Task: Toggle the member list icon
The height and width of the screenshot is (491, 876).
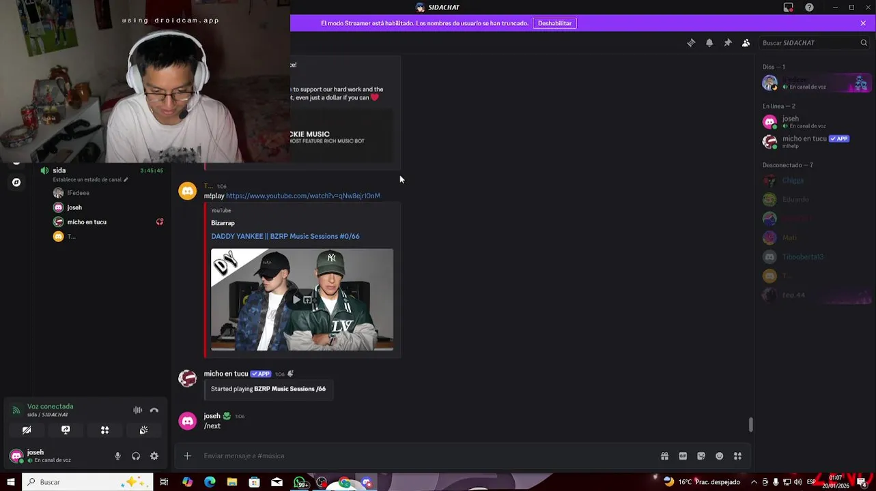Action: click(x=746, y=43)
